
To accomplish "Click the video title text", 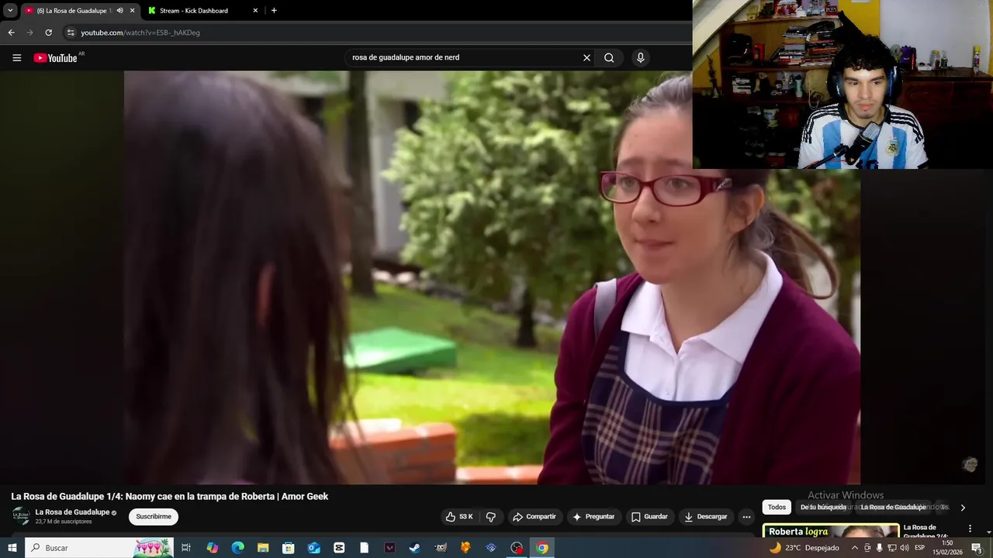I will 170,496.
